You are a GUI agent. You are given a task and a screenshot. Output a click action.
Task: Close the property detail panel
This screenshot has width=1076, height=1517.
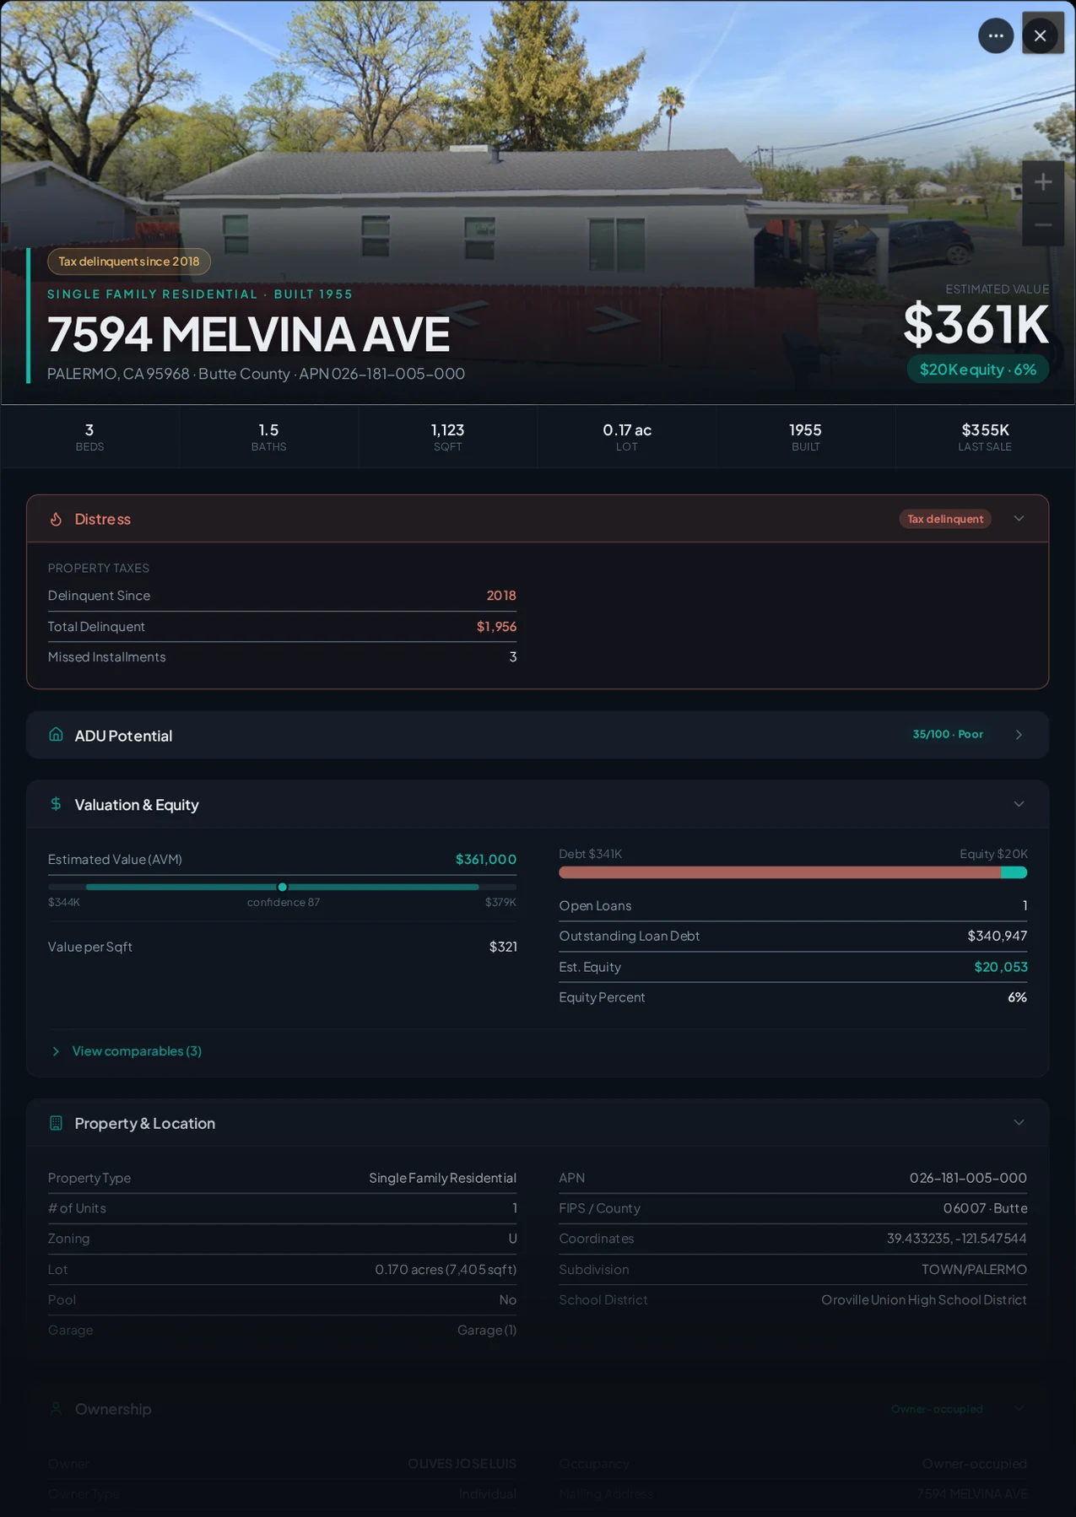(1041, 36)
